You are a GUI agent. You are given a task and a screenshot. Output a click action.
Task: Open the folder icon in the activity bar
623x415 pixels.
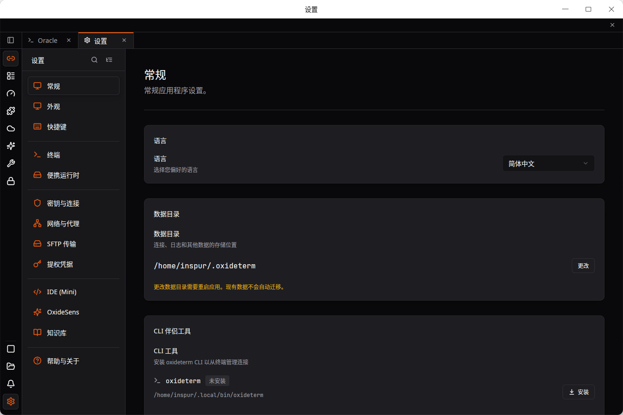(x=11, y=366)
